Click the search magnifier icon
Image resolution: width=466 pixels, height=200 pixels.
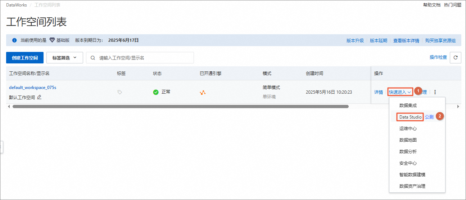tap(93, 58)
